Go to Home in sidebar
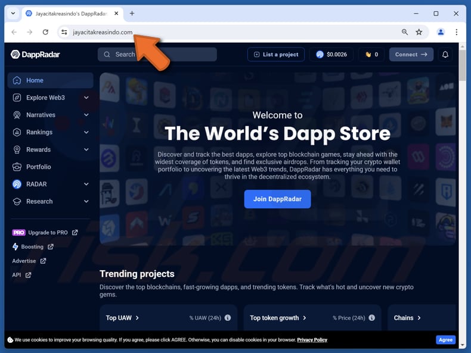 50,80
